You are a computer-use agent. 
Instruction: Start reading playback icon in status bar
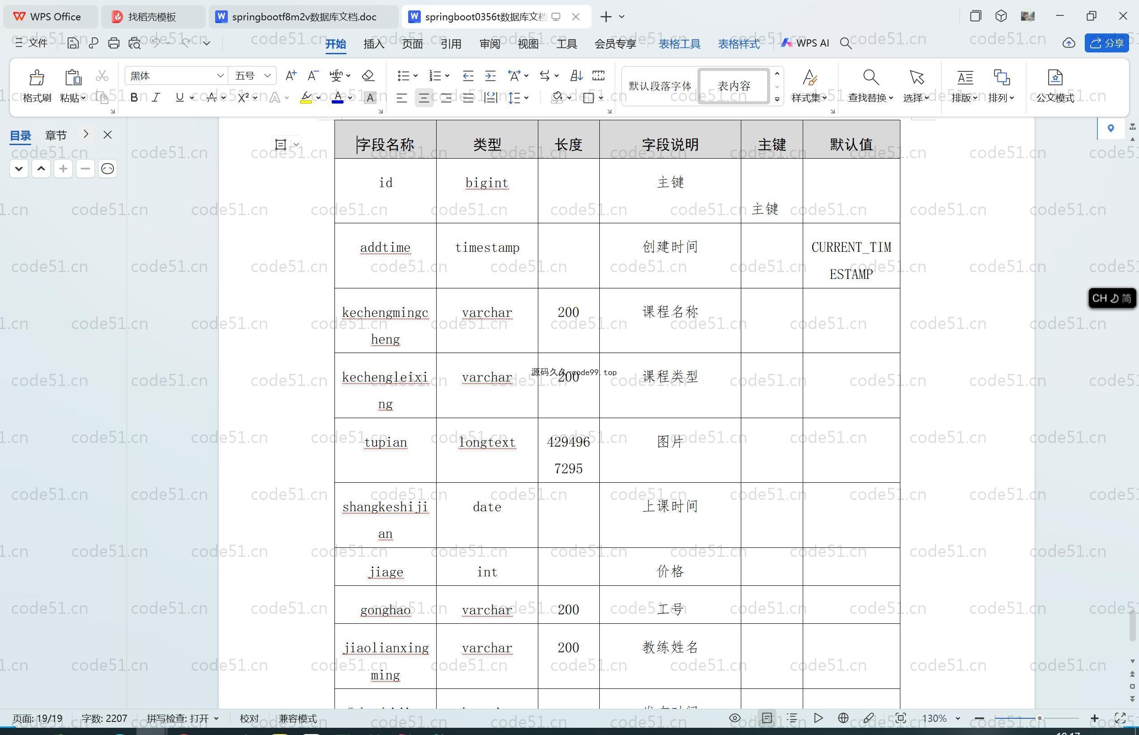818,718
